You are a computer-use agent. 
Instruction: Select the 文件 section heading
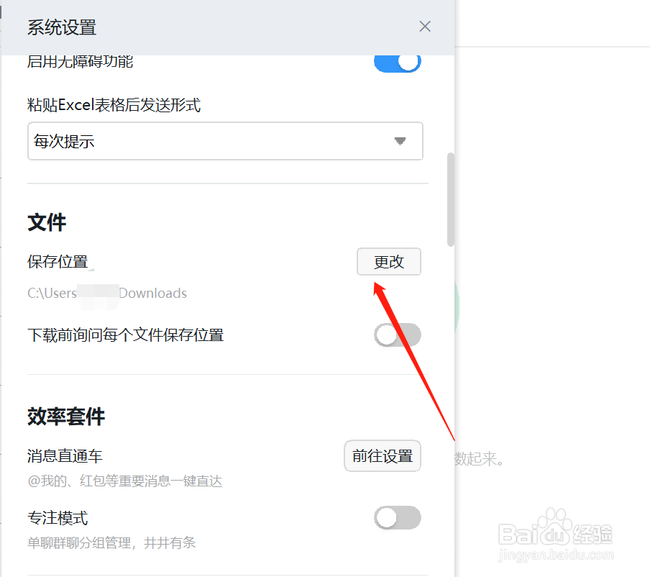47,222
